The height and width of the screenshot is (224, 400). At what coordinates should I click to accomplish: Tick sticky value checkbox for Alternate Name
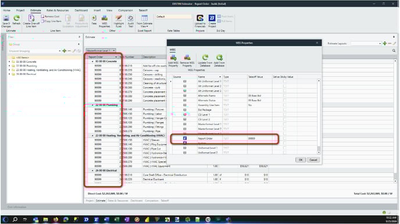point(284,95)
